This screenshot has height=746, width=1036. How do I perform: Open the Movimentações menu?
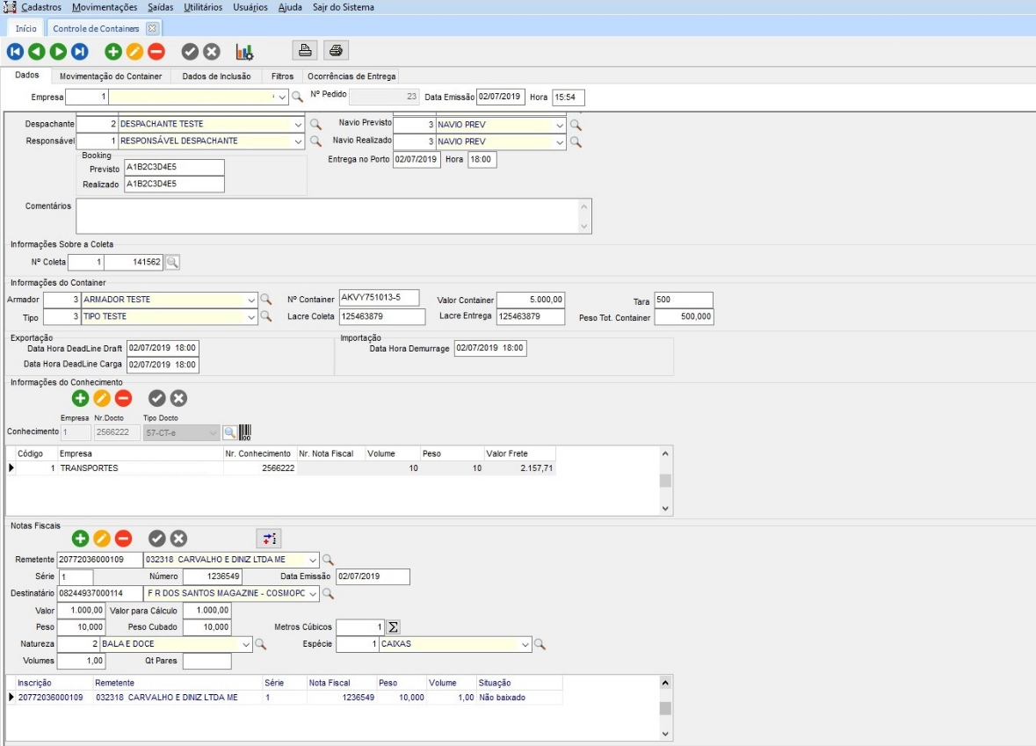click(105, 7)
